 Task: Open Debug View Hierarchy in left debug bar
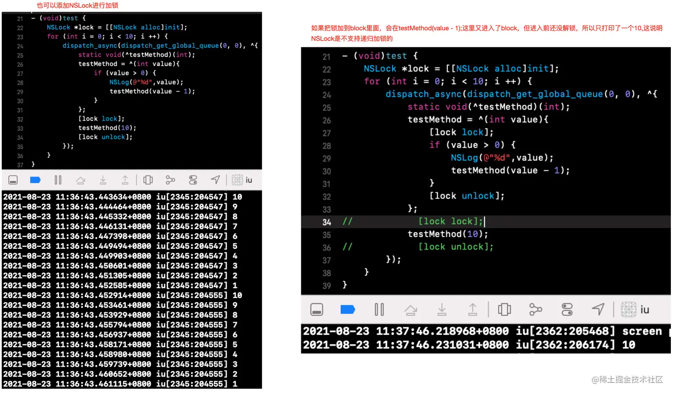(148, 180)
